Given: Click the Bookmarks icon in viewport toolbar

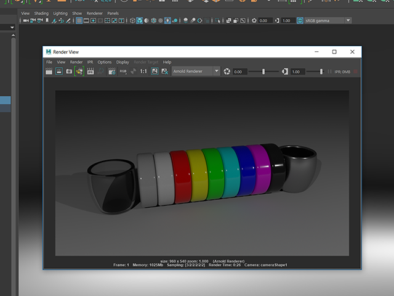Looking at the screenshot, I should pyautogui.click(x=47, y=20).
